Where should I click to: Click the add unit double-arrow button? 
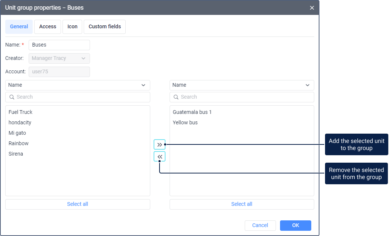click(x=160, y=144)
